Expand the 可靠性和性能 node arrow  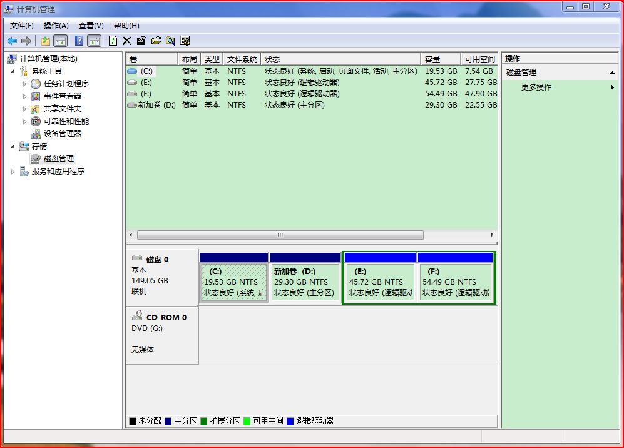click(x=24, y=121)
